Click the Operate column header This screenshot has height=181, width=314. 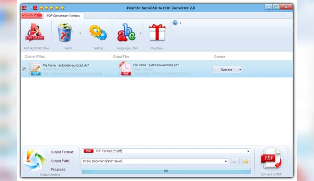(219, 56)
